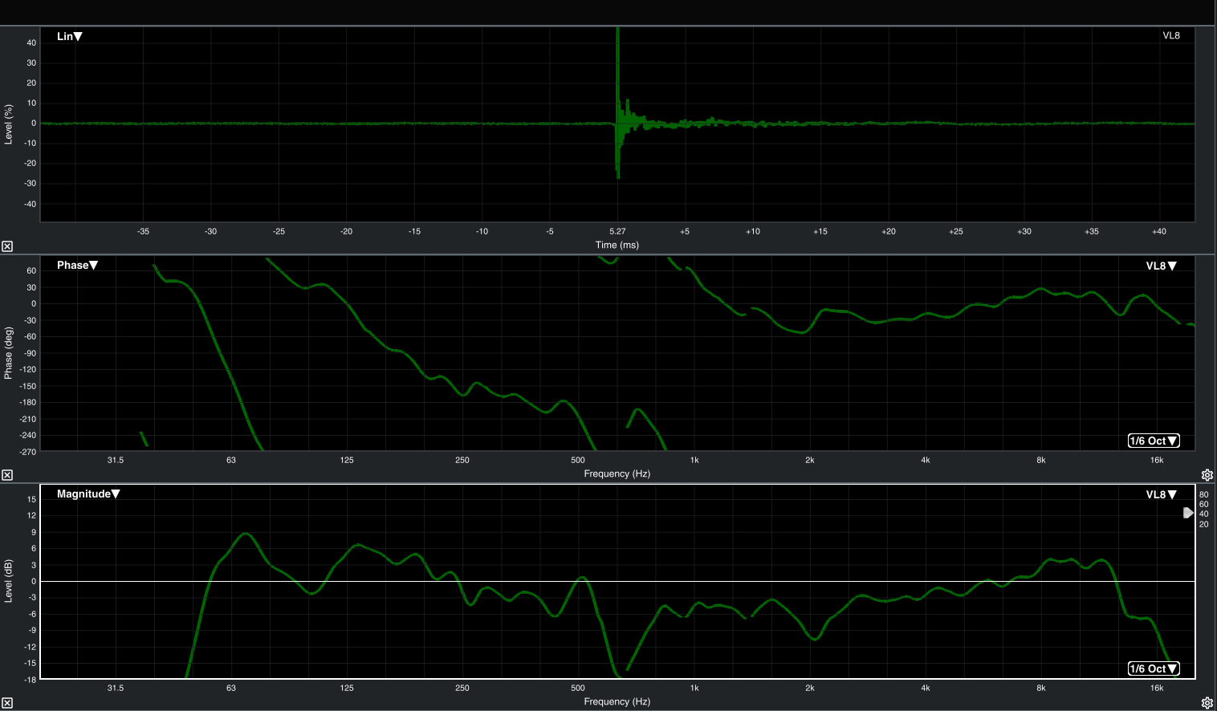The width and height of the screenshot is (1217, 711).
Task: Close the Phase graph pane
Action: tap(7, 475)
